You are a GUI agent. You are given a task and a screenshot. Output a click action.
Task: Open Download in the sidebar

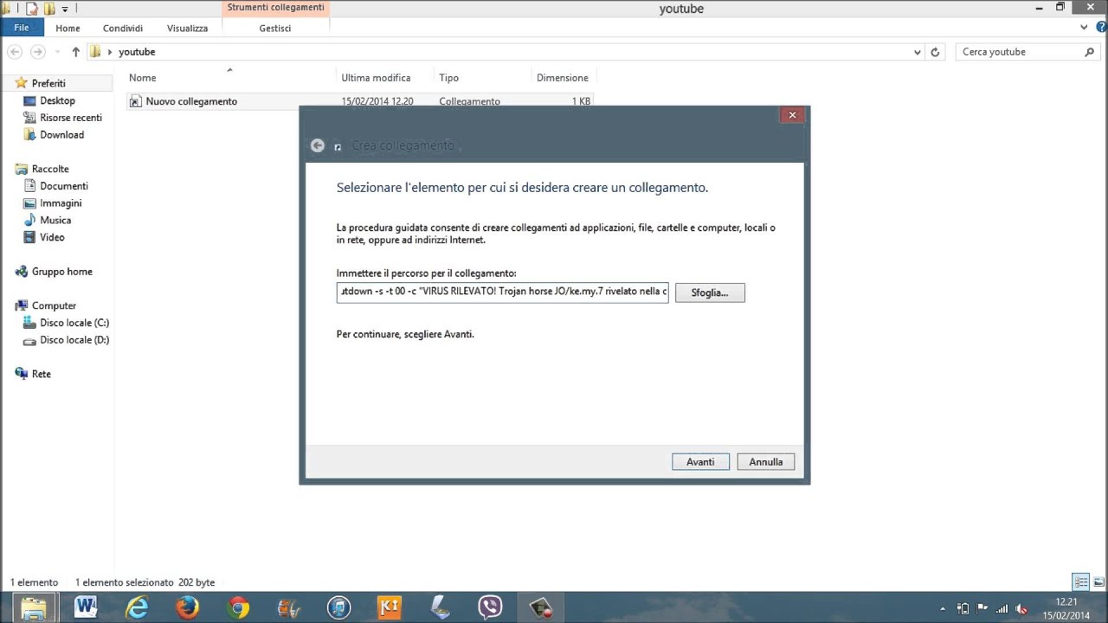click(61, 135)
